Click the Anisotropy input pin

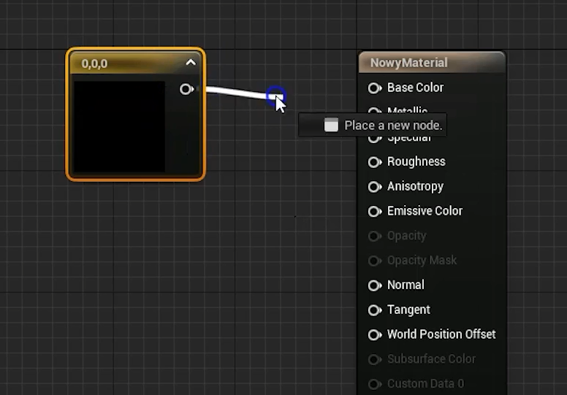[374, 186]
